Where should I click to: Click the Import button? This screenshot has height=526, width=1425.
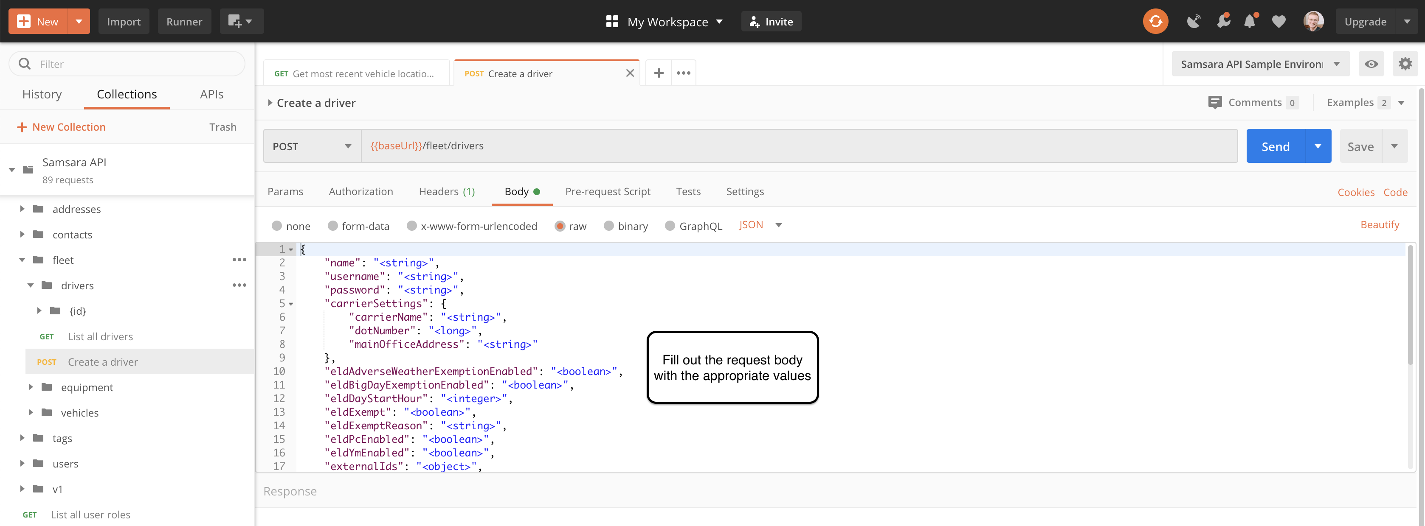[x=124, y=22]
